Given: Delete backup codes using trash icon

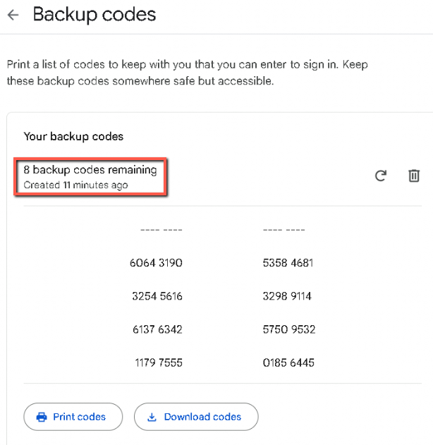Looking at the screenshot, I should click(x=415, y=176).
